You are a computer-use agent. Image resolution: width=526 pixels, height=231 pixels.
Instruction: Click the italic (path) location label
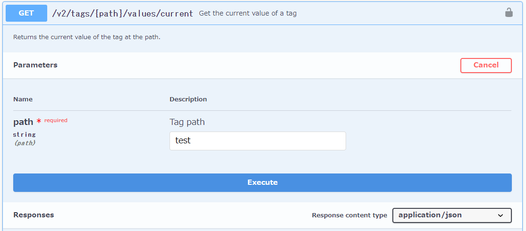point(24,143)
